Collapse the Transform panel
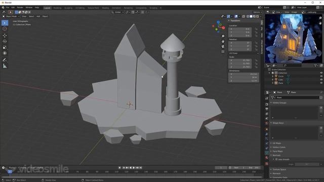 (229, 21)
